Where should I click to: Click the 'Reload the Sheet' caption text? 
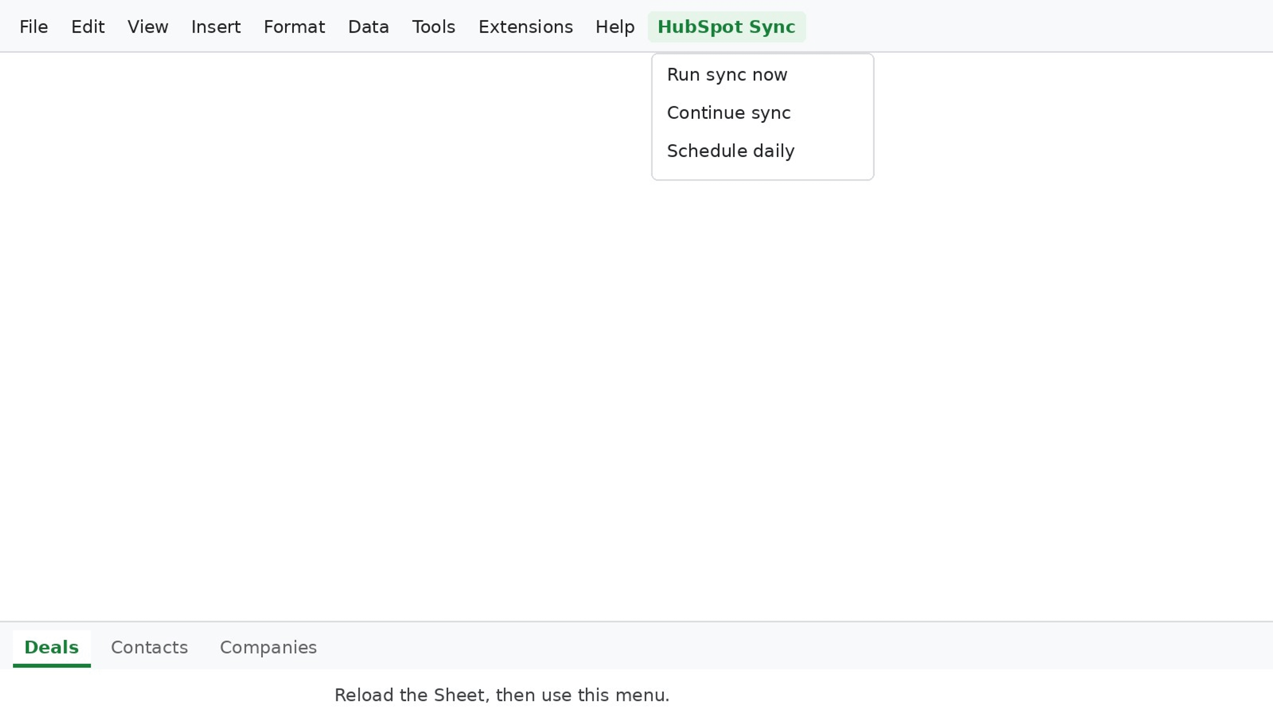click(502, 695)
